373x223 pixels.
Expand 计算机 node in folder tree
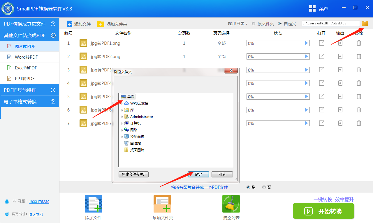tap(122, 123)
